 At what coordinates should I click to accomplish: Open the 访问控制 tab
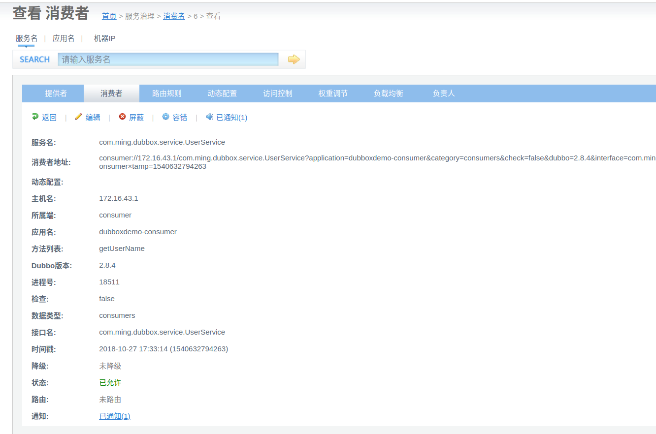[277, 93]
